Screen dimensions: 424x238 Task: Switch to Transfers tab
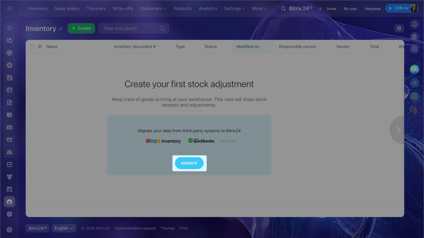click(96, 9)
